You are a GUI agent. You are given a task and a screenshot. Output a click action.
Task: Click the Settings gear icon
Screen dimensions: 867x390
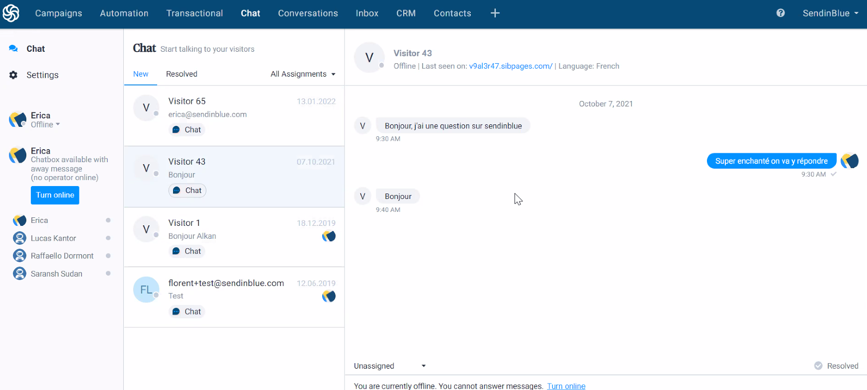[x=13, y=75]
